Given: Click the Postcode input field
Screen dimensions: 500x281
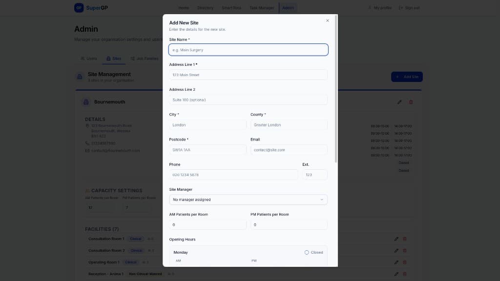Looking at the screenshot, I should tap(208, 150).
